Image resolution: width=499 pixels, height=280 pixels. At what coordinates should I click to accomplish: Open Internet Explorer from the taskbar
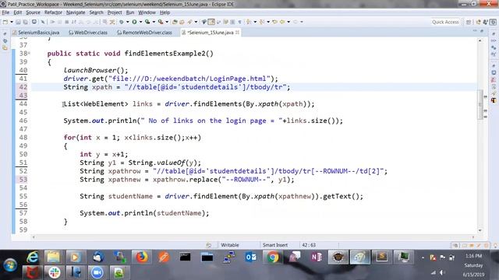pos(33,257)
